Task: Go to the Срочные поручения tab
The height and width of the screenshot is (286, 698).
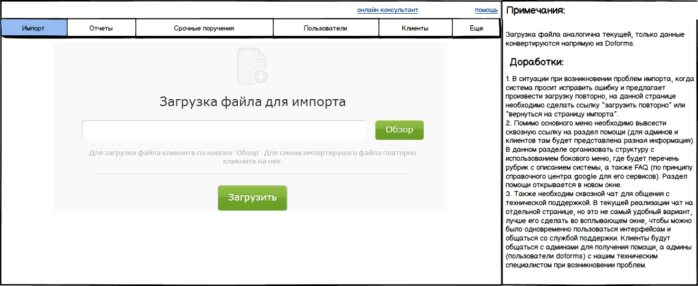Action: click(x=204, y=28)
